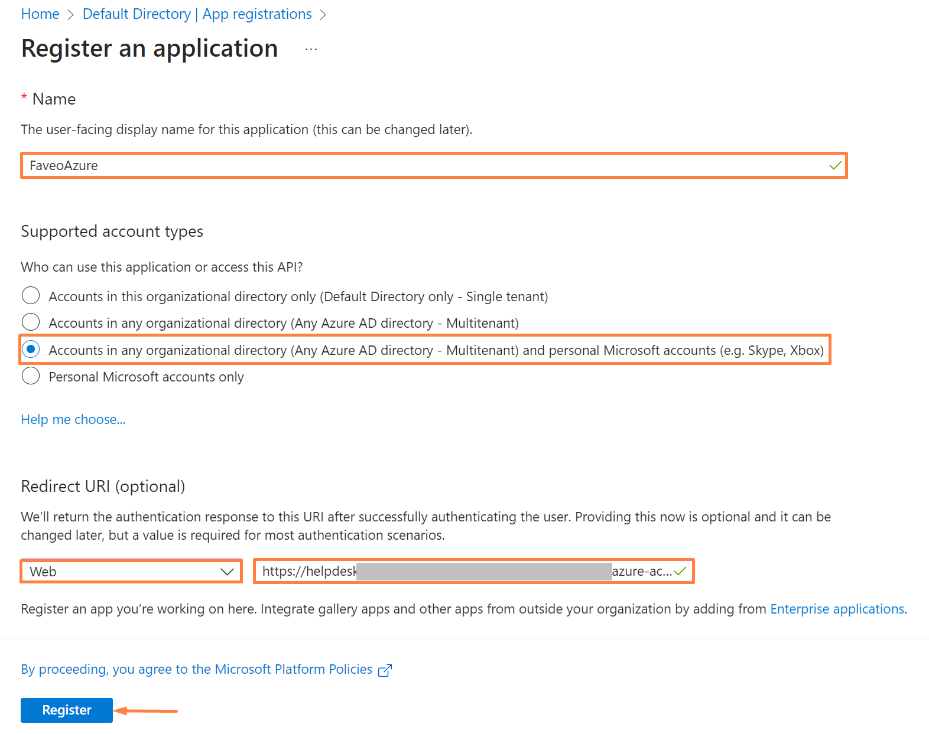Select the Multitenant-only Azure AD directory option
This screenshot has height=734, width=929.
coord(31,322)
